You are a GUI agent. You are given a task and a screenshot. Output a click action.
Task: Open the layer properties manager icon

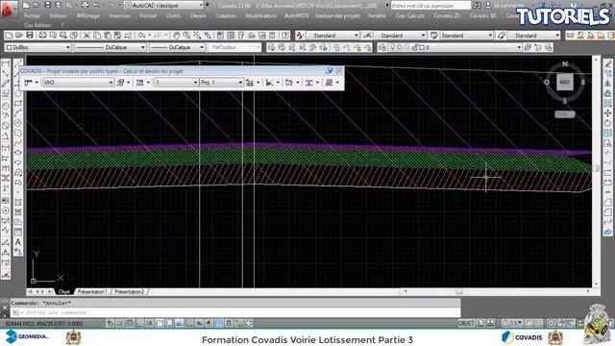382,47
